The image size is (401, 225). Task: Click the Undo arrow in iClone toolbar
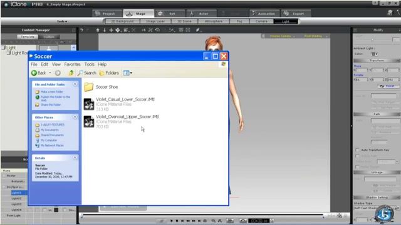tap(81, 30)
